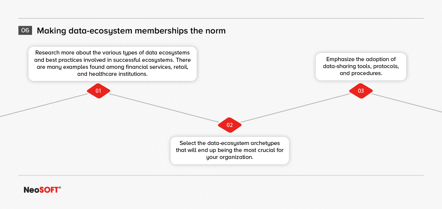Click the gray connector line between 02 and 03

coord(295,107)
